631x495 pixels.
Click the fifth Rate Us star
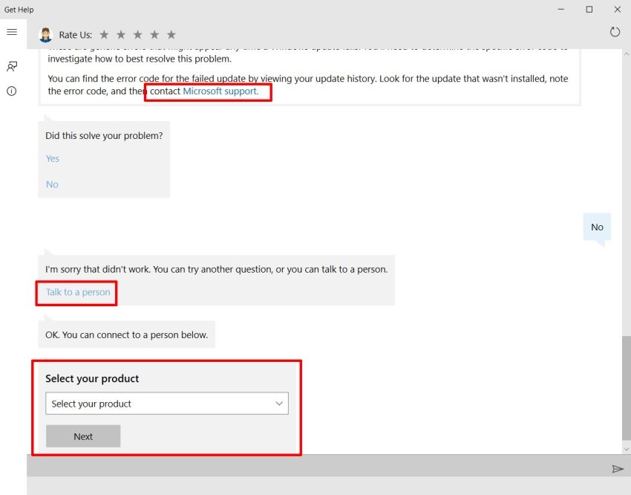coord(171,34)
